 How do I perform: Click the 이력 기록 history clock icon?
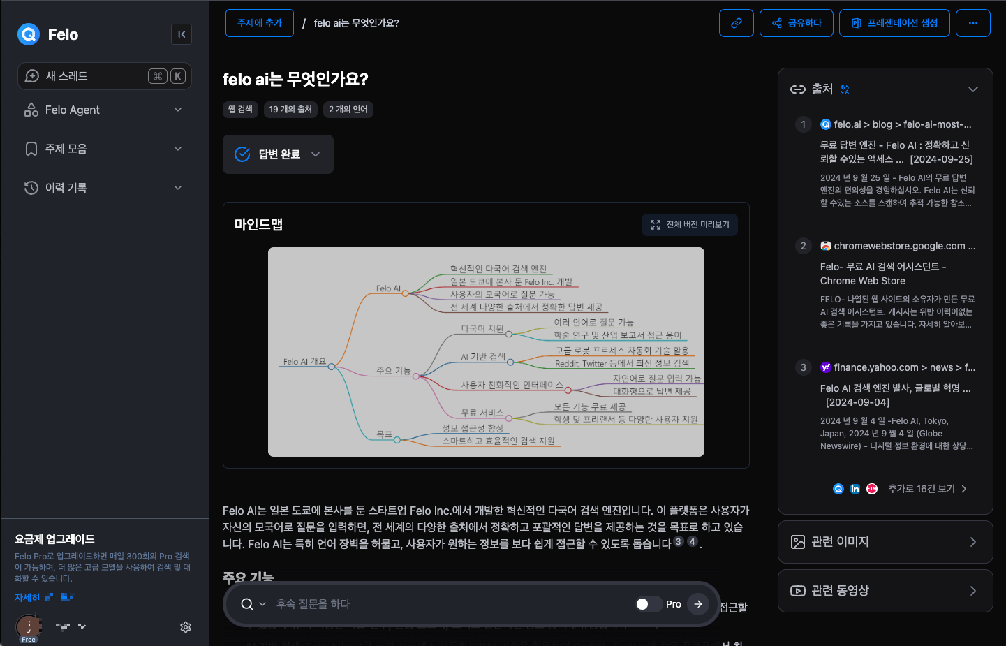[31, 188]
